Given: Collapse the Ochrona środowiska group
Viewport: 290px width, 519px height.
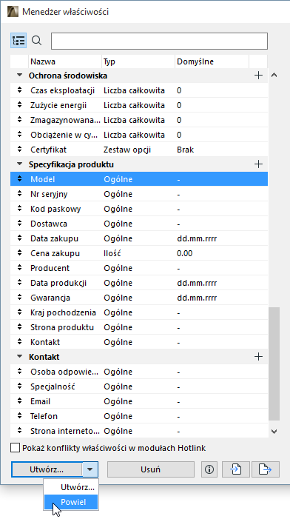Looking at the screenshot, I should [20, 76].
